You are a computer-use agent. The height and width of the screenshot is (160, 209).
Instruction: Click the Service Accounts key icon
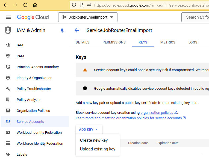8,121
